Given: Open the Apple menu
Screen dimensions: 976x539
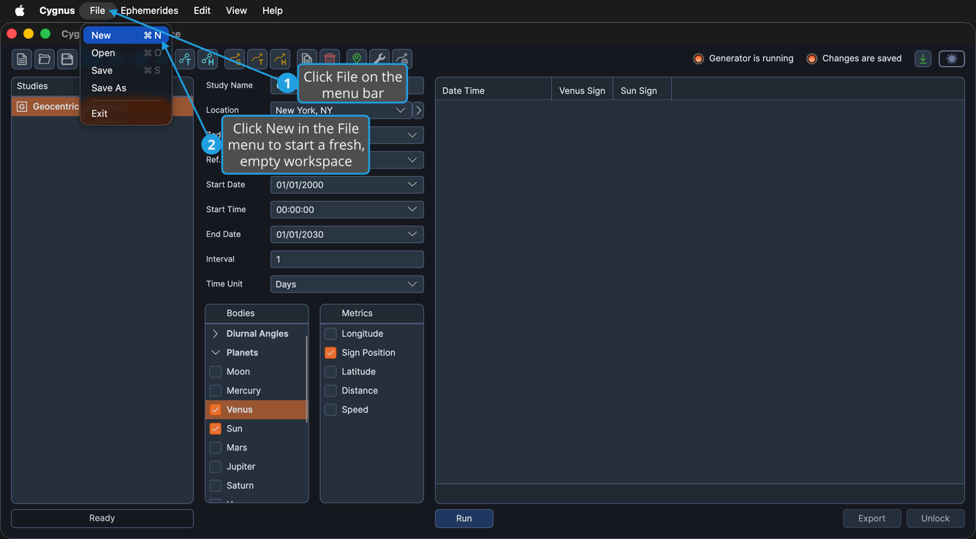Looking at the screenshot, I should coord(20,10).
